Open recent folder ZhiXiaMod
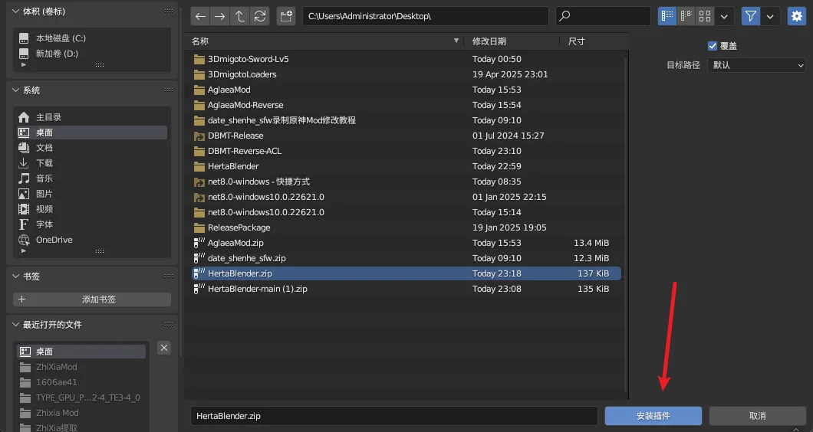The width and height of the screenshot is (813, 432). pyautogui.click(x=81, y=367)
